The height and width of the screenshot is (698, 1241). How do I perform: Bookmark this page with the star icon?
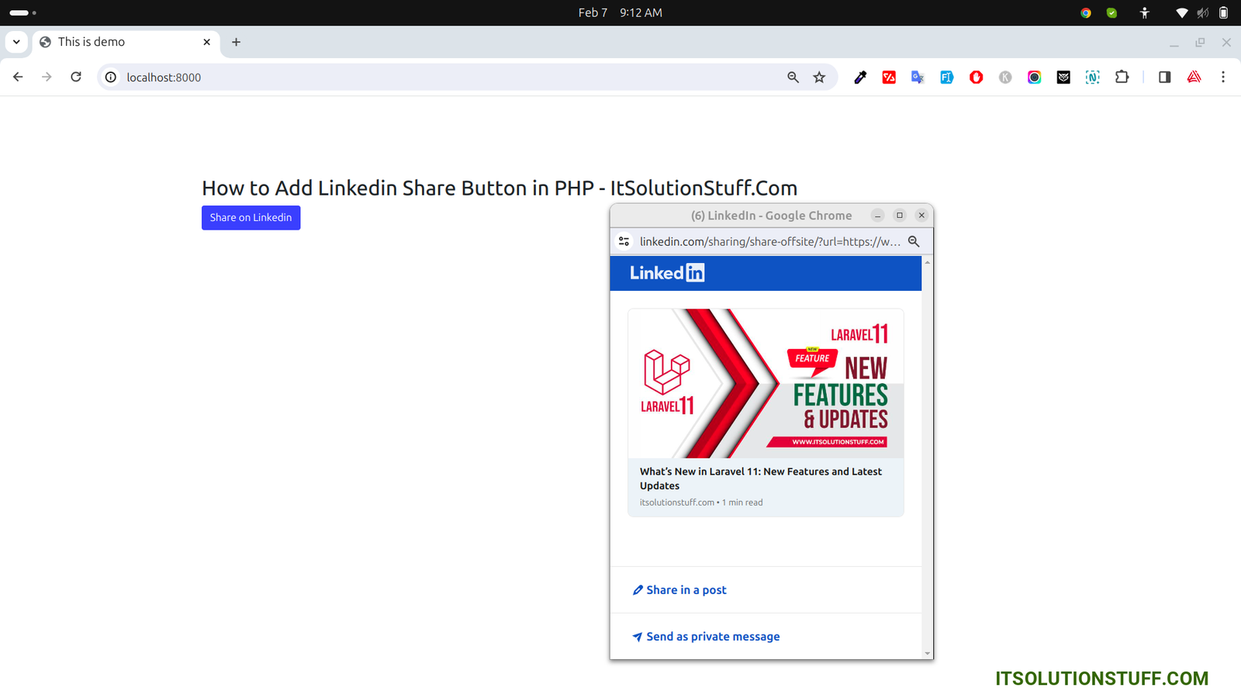pyautogui.click(x=819, y=77)
